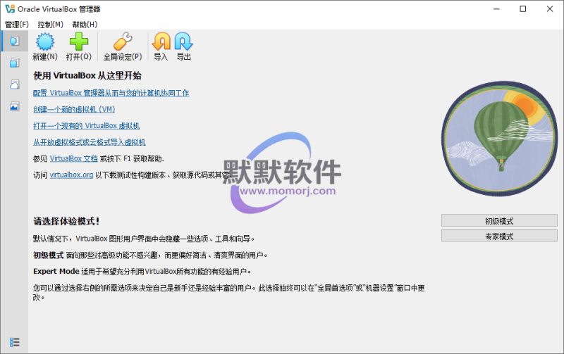
Task: Visit the virtualbox.org link
Action: click(71, 175)
